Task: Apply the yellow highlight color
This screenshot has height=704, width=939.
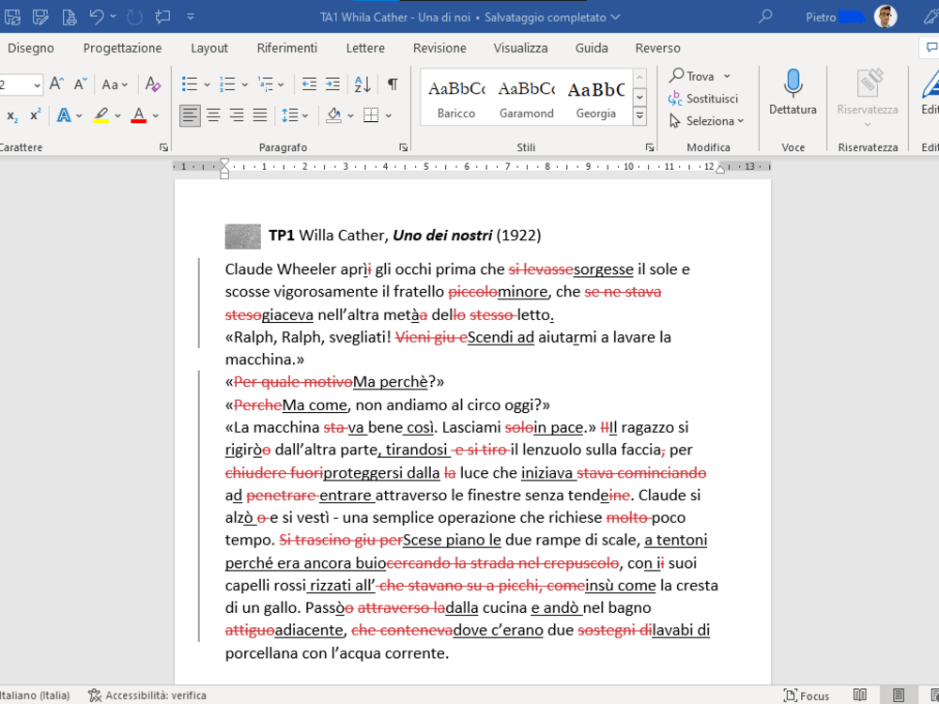Action: click(100, 115)
